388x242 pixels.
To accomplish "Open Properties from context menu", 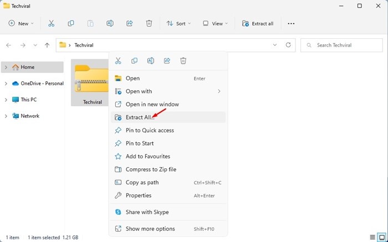I will pyautogui.click(x=169, y=195).
